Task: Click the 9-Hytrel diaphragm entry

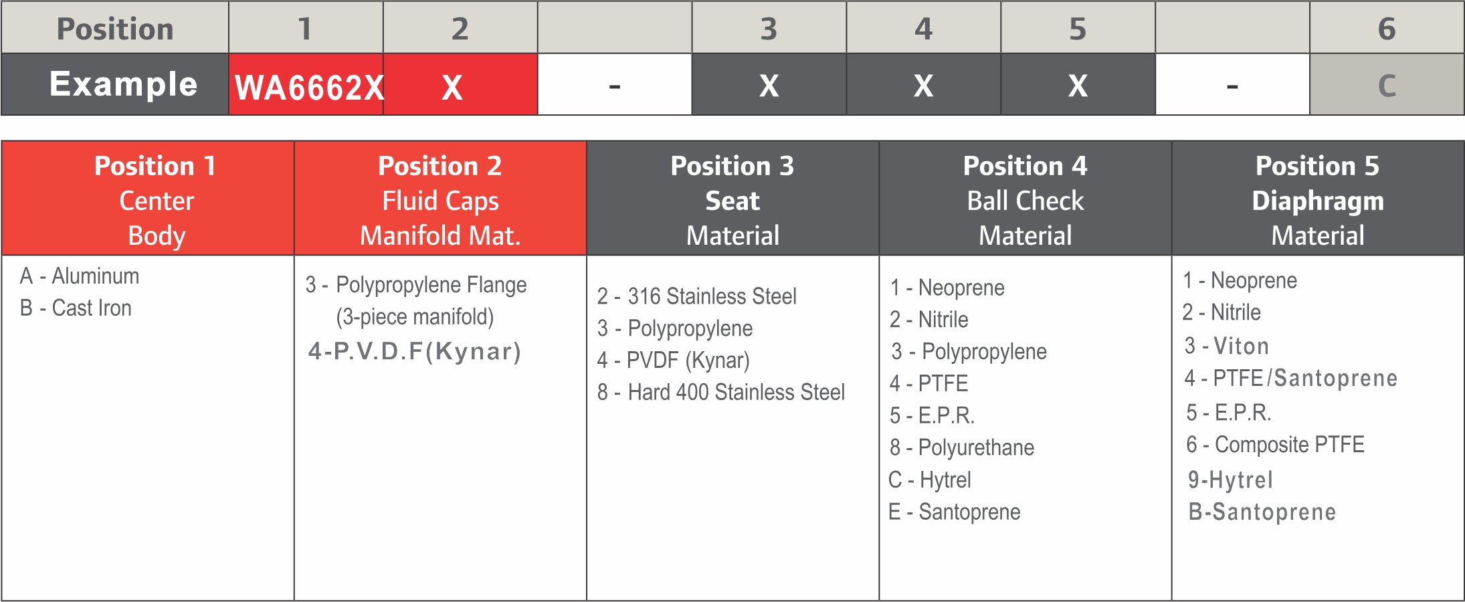Action: (x=1230, y=480)
